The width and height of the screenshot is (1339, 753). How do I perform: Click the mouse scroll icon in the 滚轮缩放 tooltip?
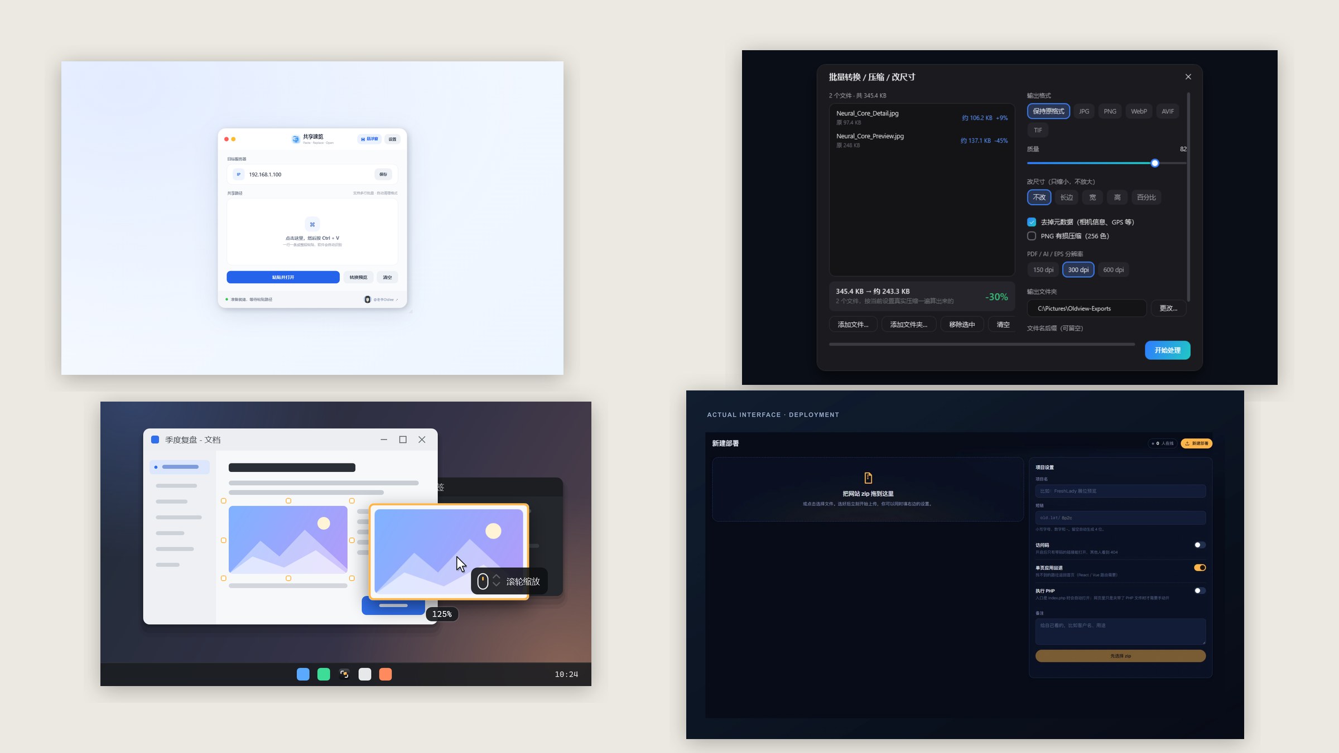[x=483, y=581]
